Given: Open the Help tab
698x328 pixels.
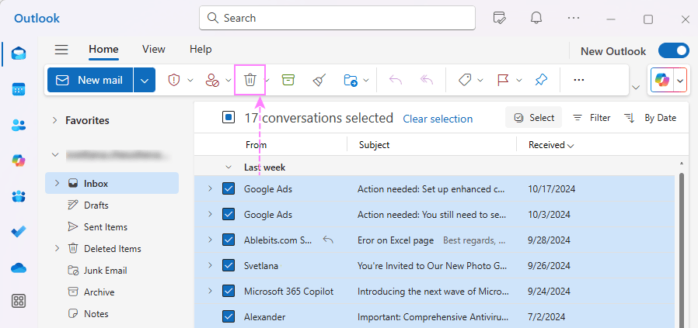Looking at the screenshot, I should pyautogui.click(x=201, y=49).
